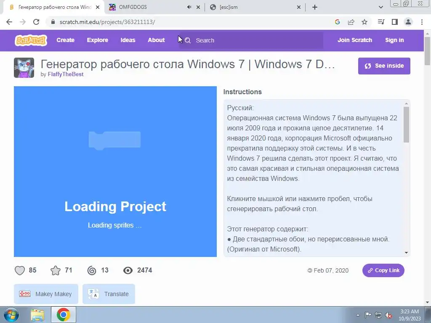Click the Google icon in address bar
The image size is (431, 323).
[338, 22]
